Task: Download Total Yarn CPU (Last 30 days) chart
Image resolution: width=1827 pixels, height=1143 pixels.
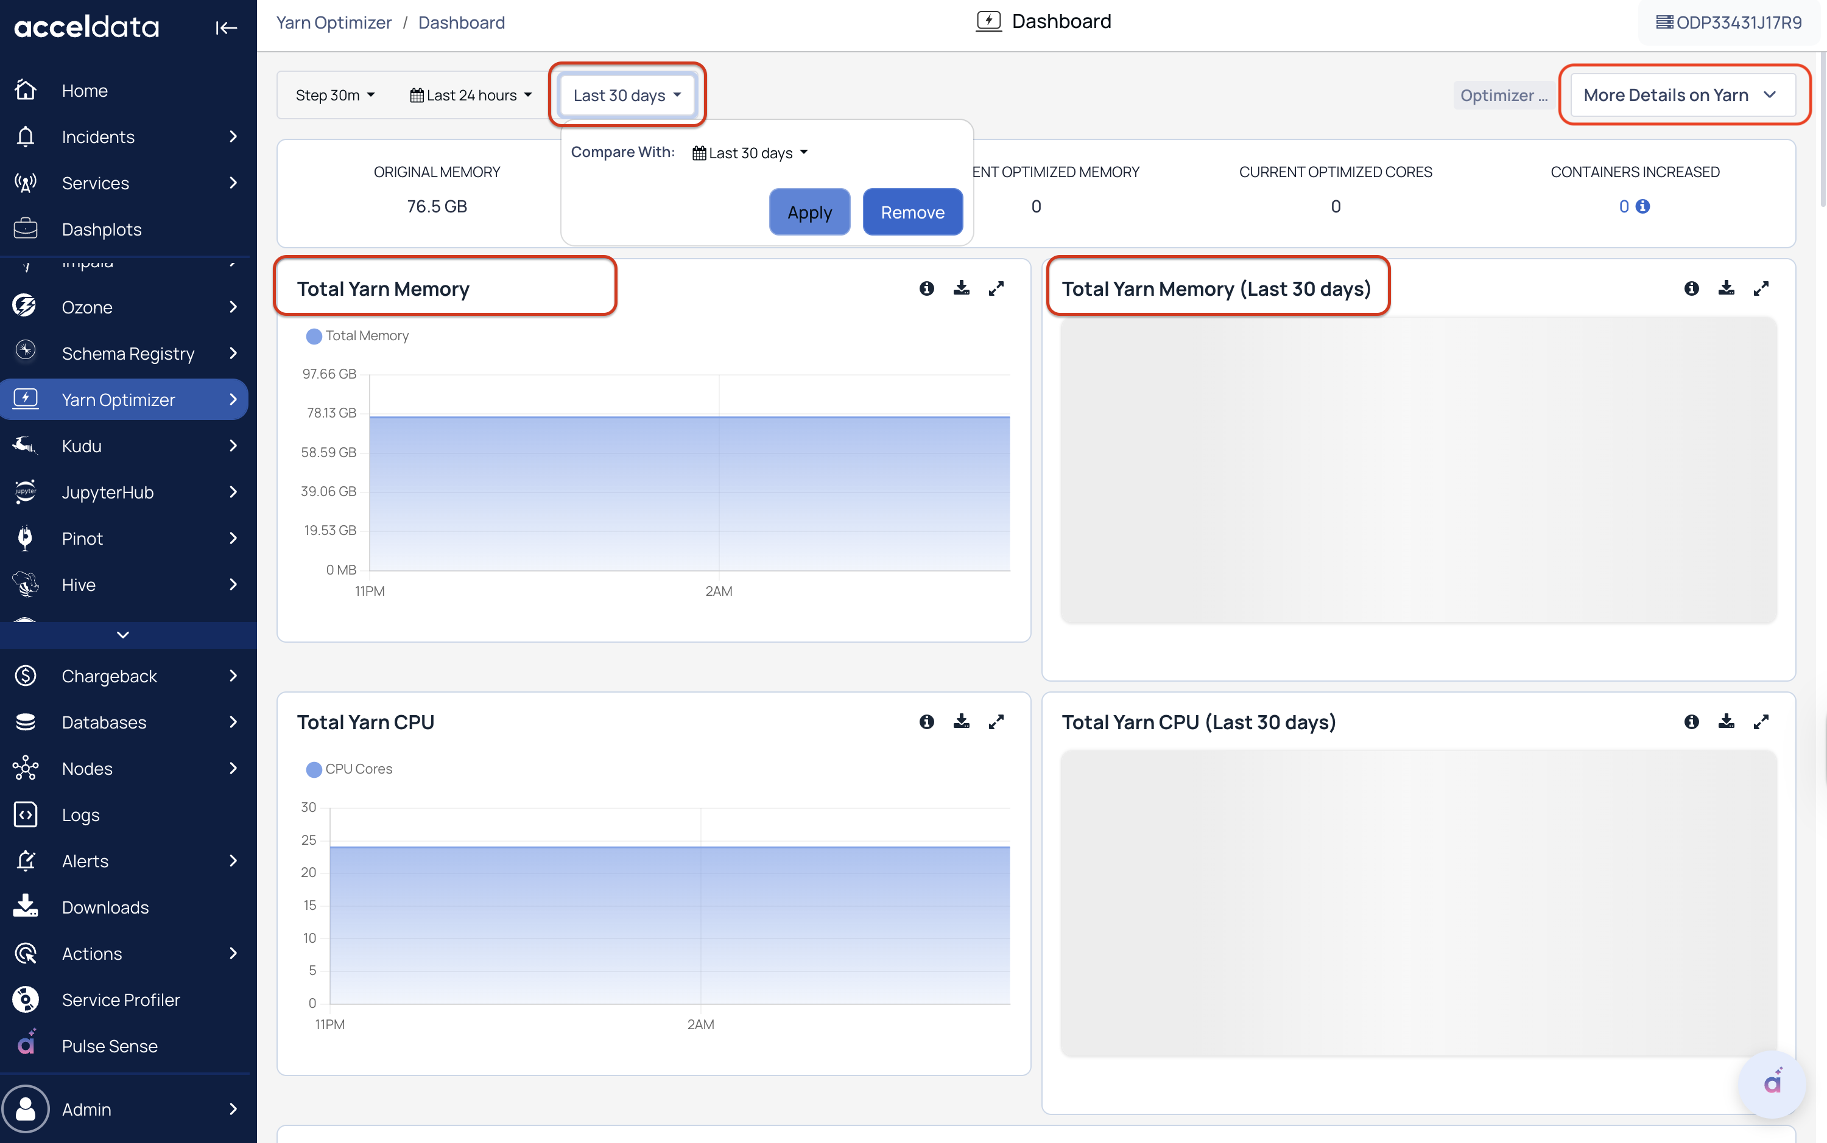Action: tap(1726, 721)
